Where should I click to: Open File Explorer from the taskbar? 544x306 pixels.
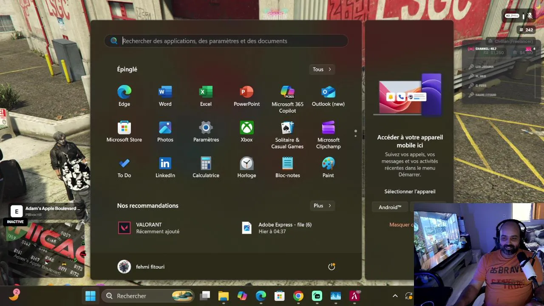[x=224, y=296]
